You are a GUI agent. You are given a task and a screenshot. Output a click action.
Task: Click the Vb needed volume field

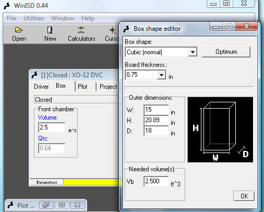[156, 181]
